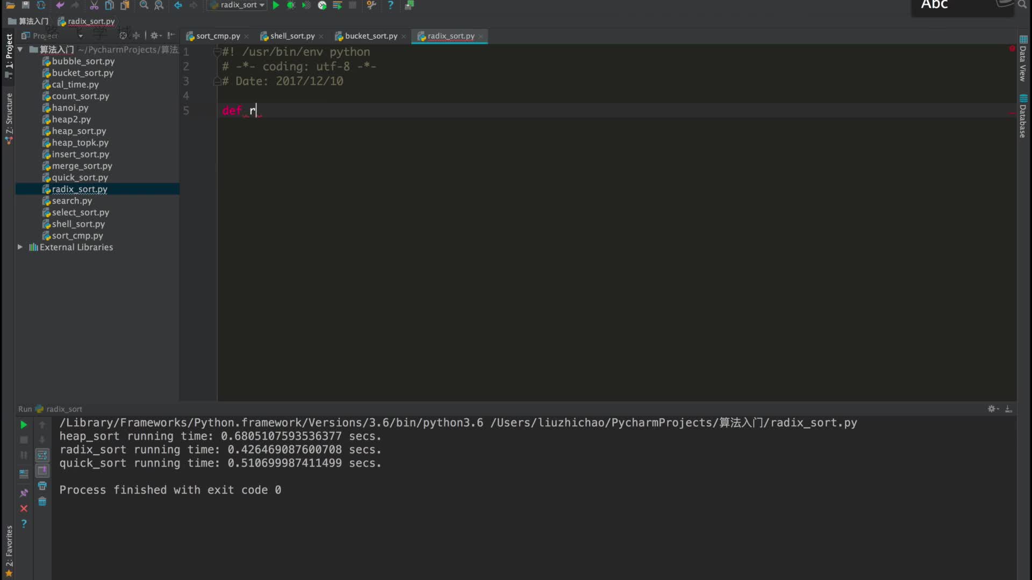The image size is (1032, 580).
Task: Close the bucket_sort.py editor tab
Action: 404,37
